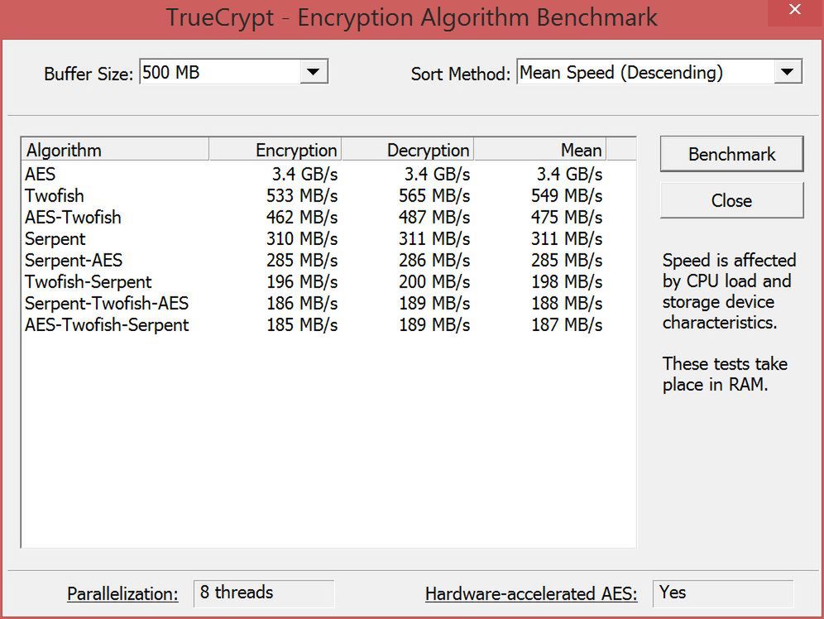Click the Mean column header

[x=540, y=150]
